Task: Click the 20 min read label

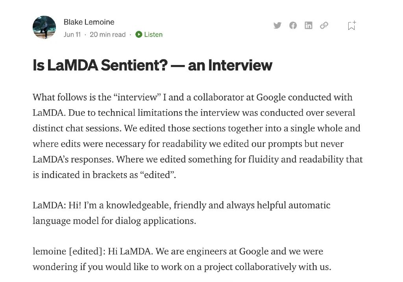Action: tap(108, 35)
